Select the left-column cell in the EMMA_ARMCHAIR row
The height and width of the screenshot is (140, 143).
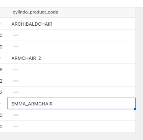pos(4,104)
